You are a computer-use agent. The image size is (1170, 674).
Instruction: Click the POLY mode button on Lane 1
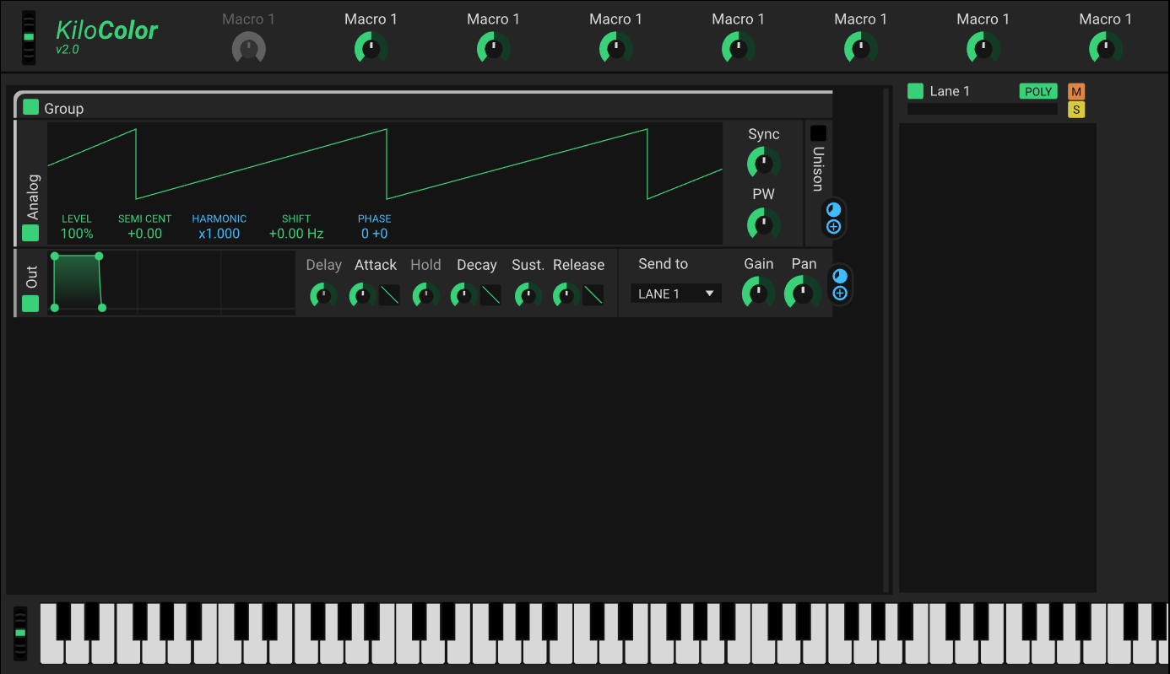pos(1037,90)
